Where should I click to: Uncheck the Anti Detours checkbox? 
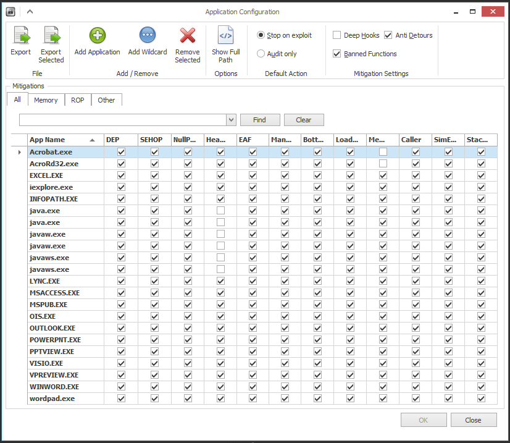pos(388,35)
